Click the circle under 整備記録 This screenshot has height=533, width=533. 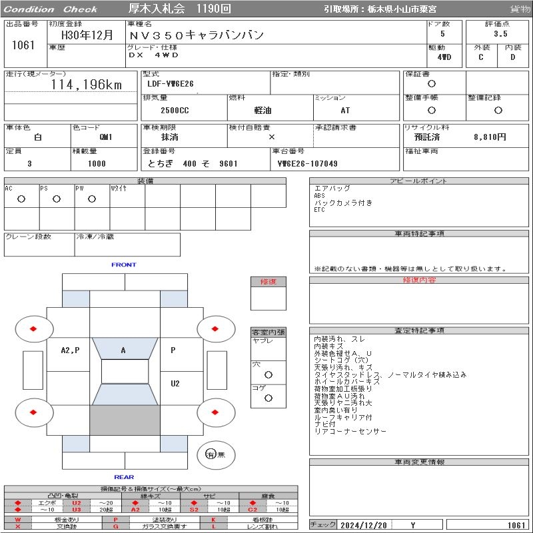(498, 110)
